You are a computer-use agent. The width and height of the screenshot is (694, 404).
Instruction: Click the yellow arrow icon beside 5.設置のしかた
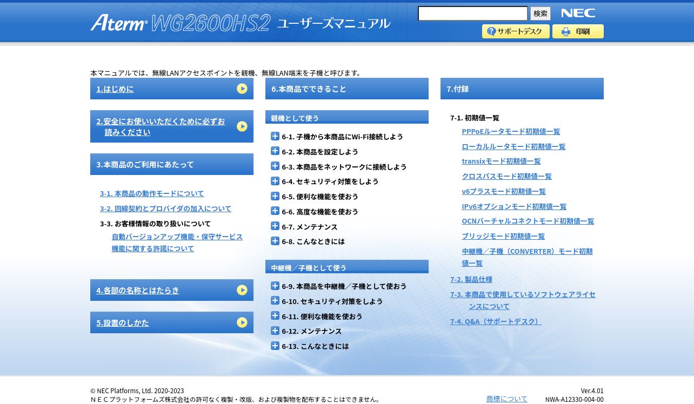coord(242,322)
